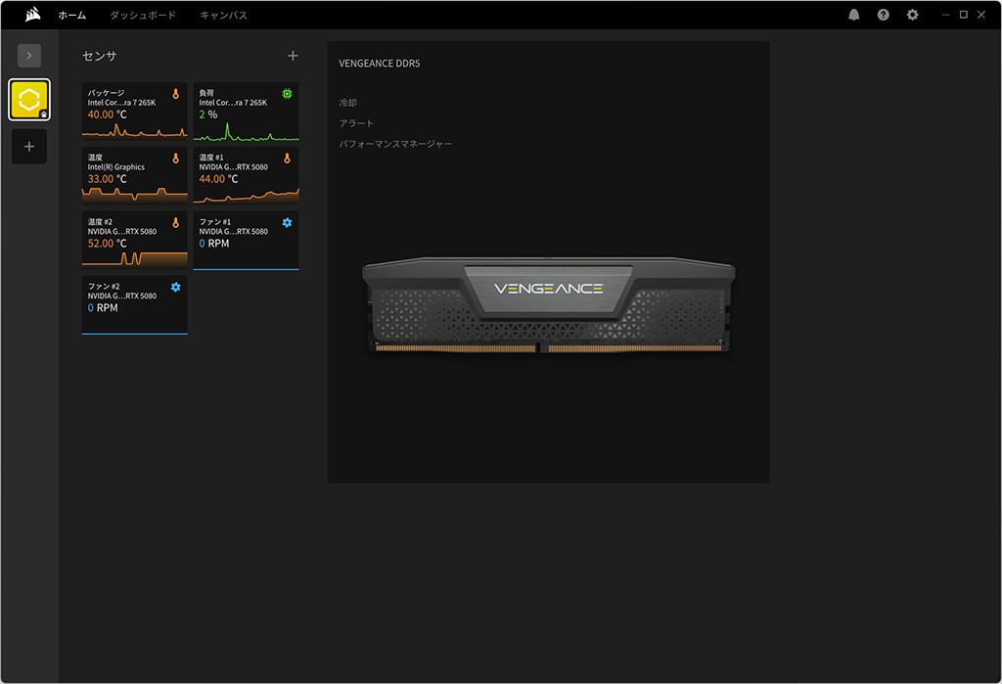Select the 温度 Intel(R) Graphics sensor tile
The height and width of the screenshot is (684, 1002).
[x=134, y=174]
